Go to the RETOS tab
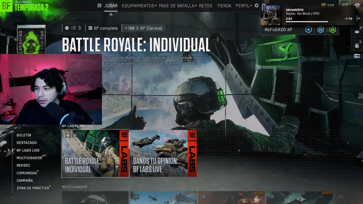363x204 pixels. (x=206, y=6)
